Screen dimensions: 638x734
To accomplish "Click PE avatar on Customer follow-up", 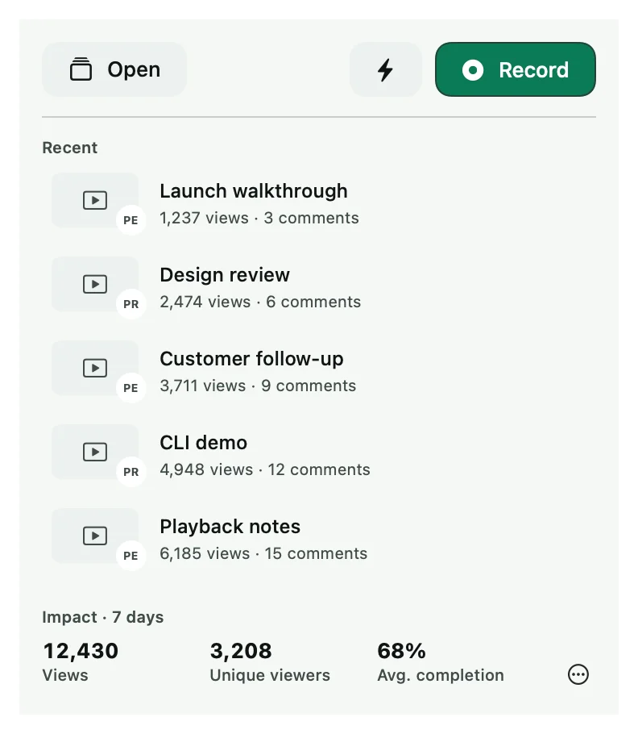I will point(130,388).
